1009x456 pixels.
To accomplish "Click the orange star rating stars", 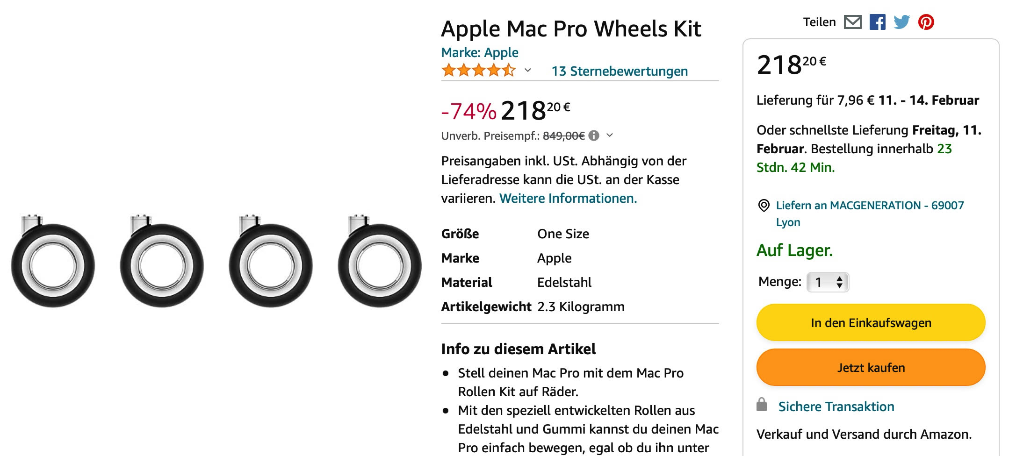I will pyautogui.click(x=478, y=71).
